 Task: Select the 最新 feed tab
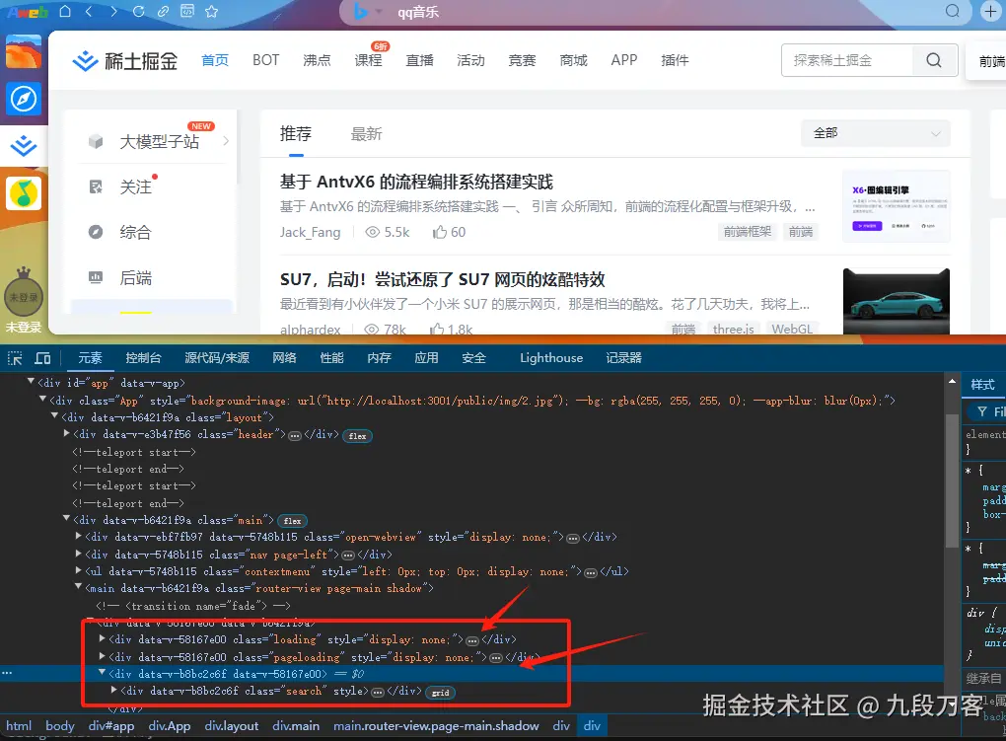pyautogui.click(x=366, y=133)
